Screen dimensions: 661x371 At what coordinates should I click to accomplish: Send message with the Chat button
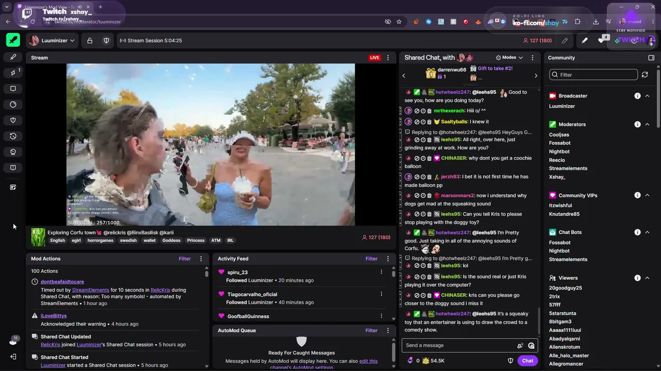coord(527,361)
